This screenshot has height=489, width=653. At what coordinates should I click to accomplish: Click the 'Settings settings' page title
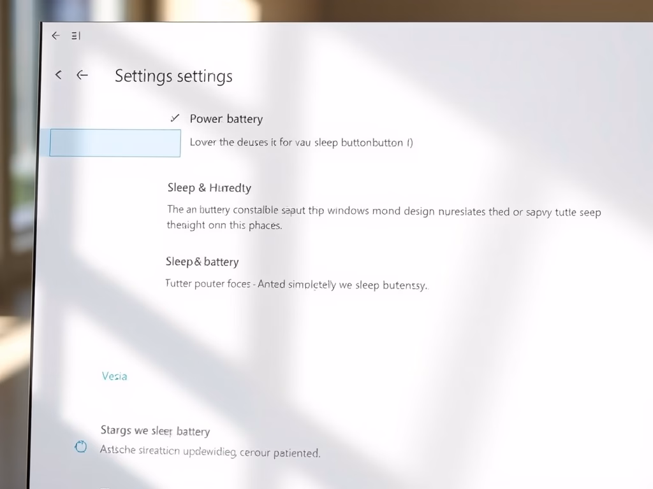coord(173,76)
